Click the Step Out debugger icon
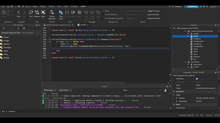Viewport: 220px width, 123px height. point(98,12)
